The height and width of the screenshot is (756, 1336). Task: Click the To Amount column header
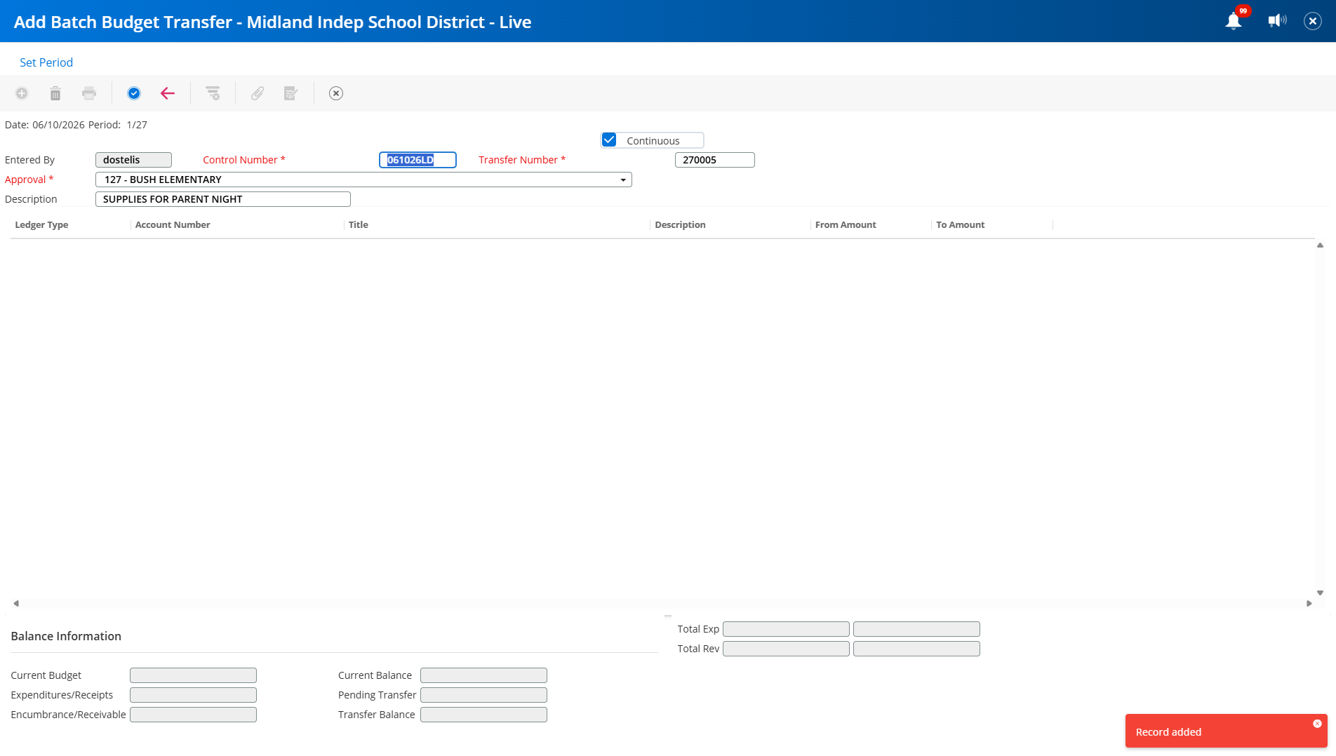point(960,225)
